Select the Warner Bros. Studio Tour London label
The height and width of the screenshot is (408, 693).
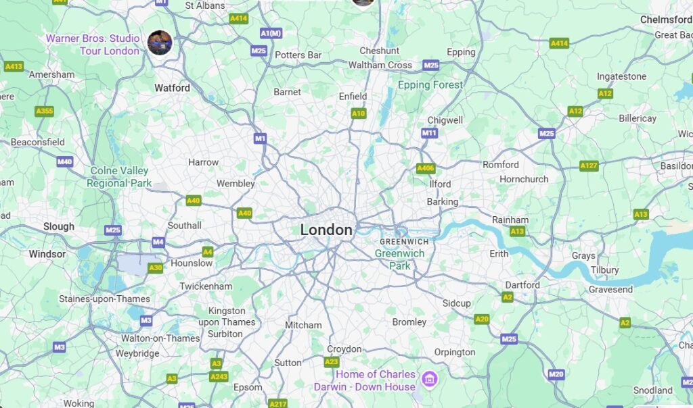(x=93, y=45)
